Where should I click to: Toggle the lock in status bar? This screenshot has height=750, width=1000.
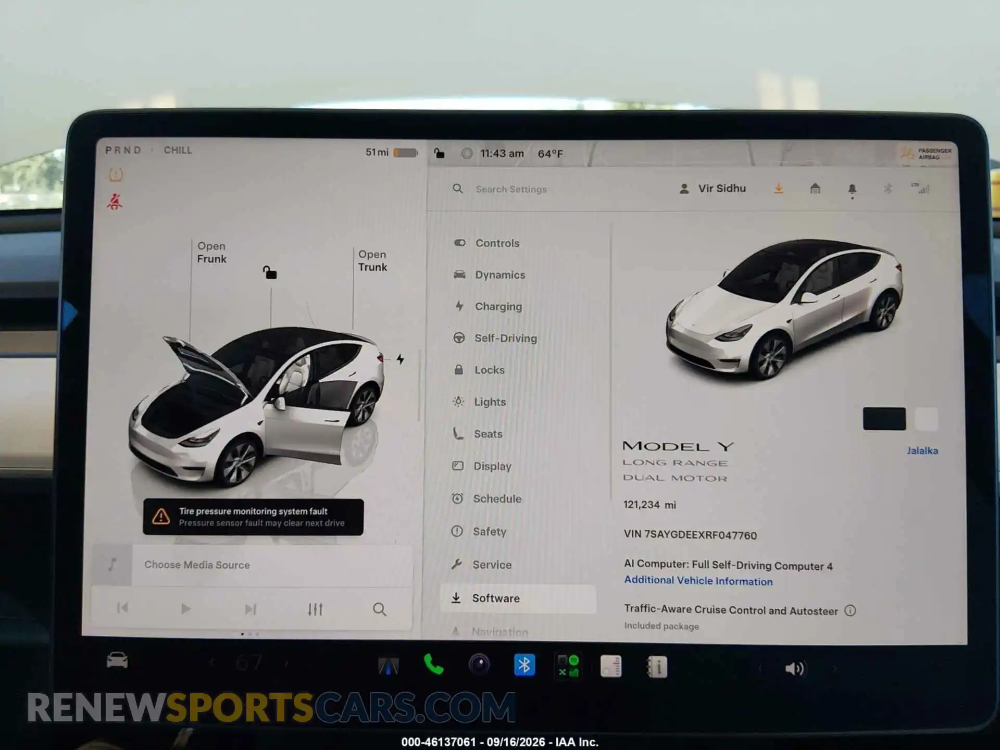click(440, 153)
